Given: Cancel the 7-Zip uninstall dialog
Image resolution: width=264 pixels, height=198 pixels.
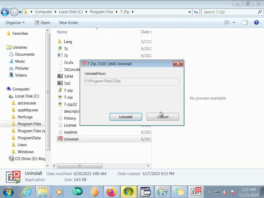Looking at the screenshot, I should point(163,117).
